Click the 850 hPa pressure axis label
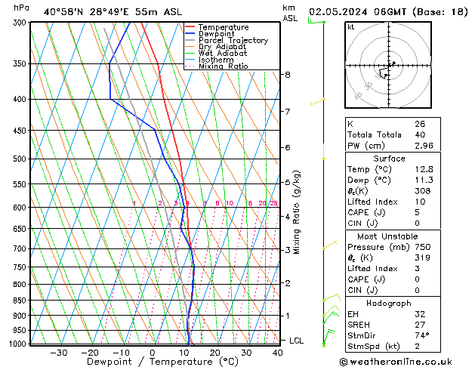The image size is (475, 367). click(21, 301)
